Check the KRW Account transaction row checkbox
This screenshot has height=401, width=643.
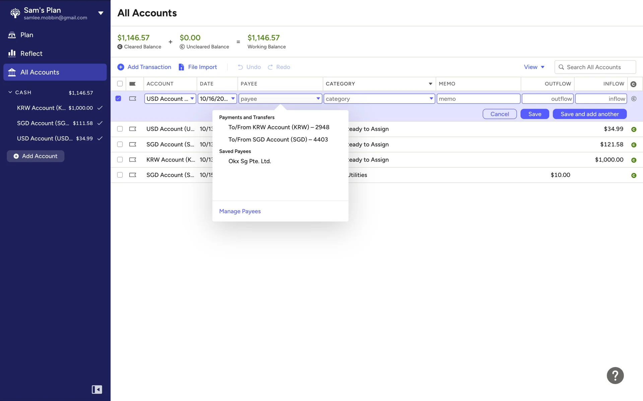coord(120,160)
